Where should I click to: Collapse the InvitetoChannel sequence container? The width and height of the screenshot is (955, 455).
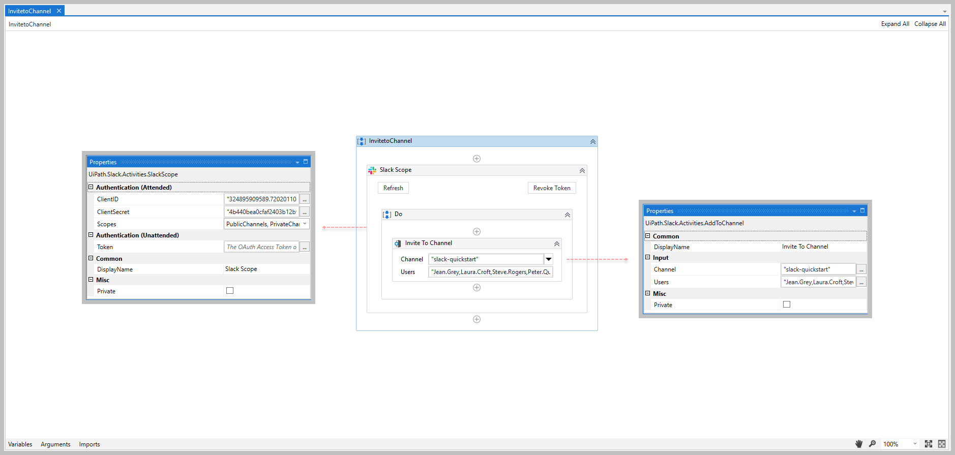[593, 142]
